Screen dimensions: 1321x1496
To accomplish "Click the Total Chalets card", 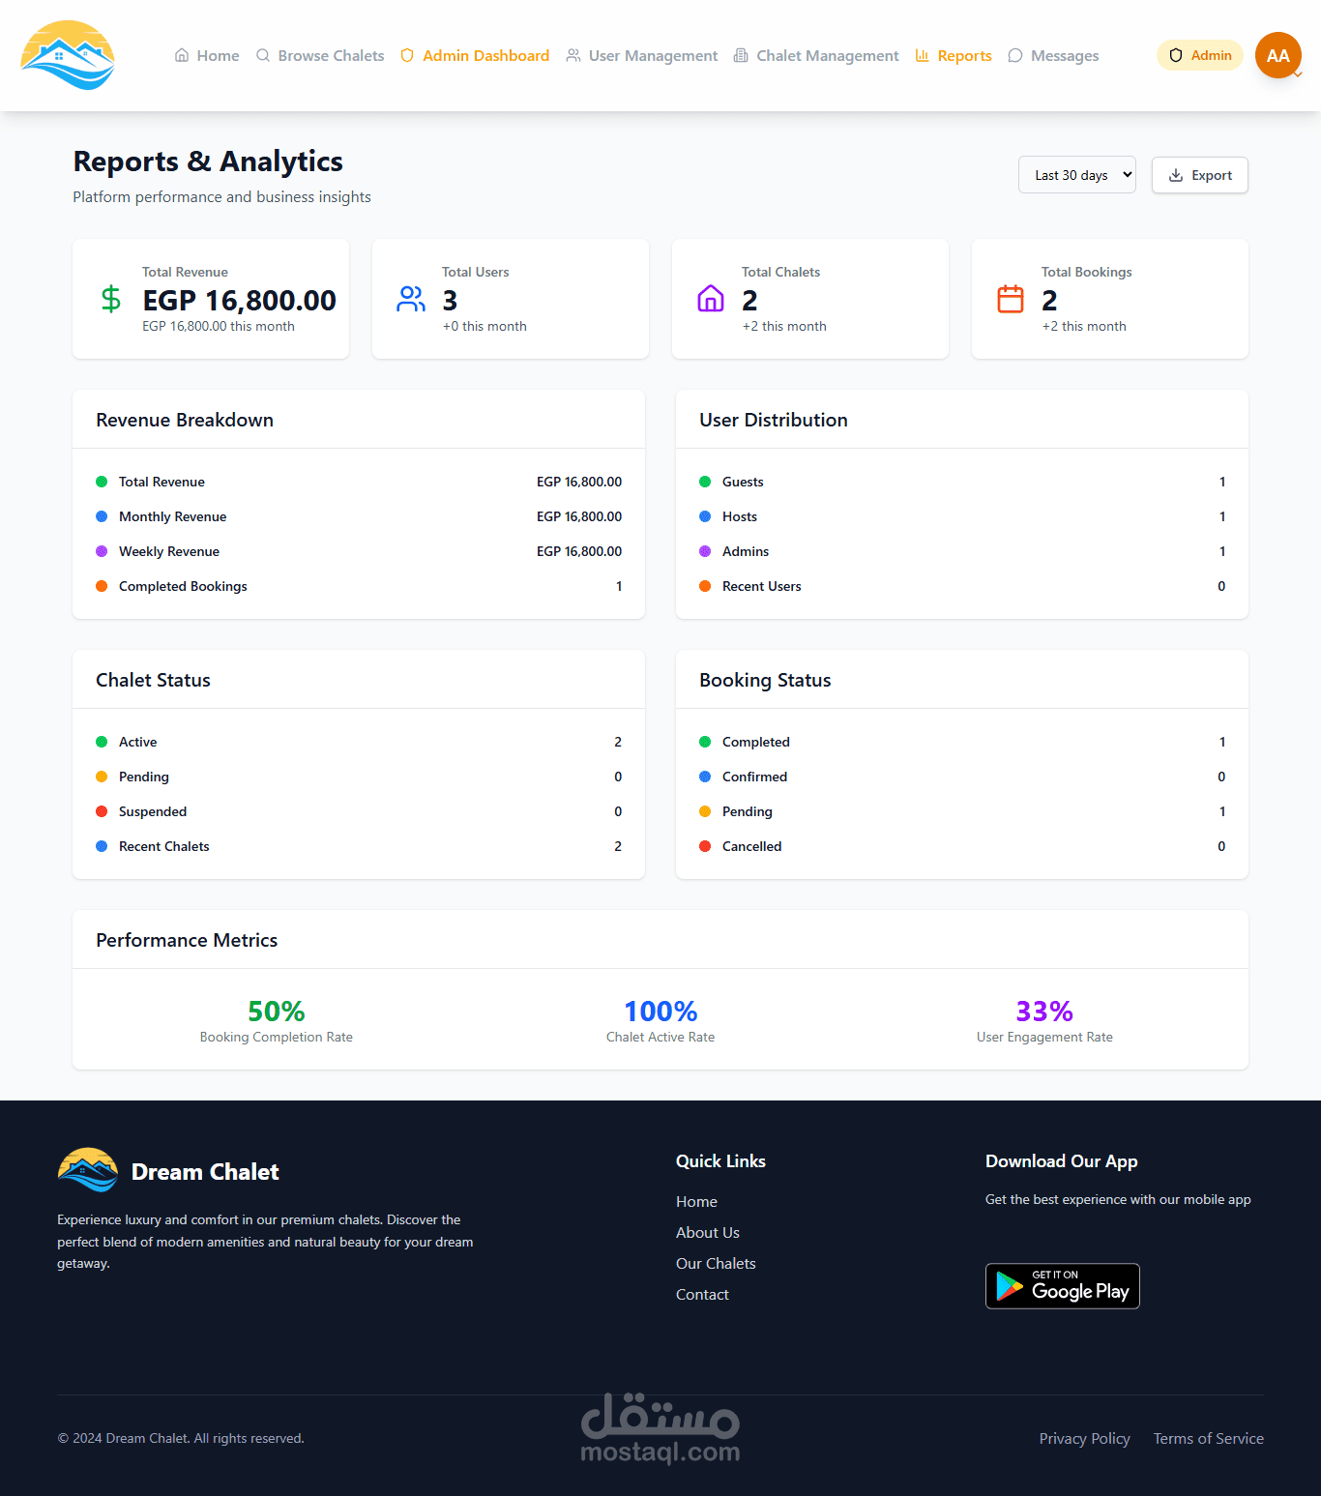I will point(810,299).
